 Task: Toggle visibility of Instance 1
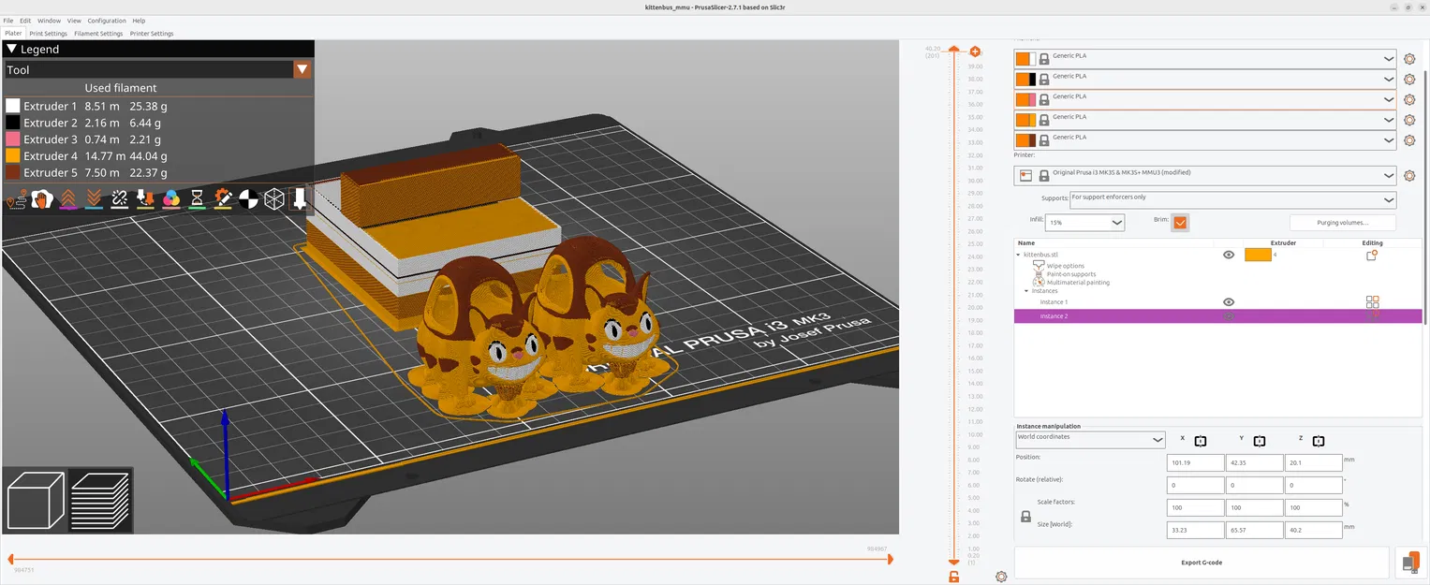[1229, 302]
